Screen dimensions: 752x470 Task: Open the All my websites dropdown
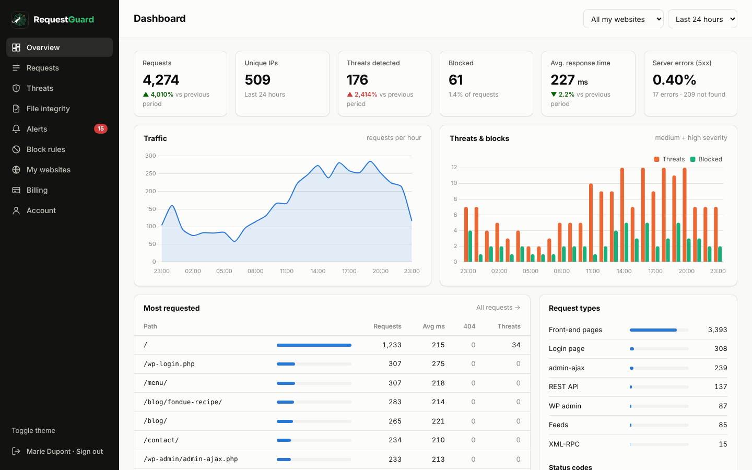tap(624, 19)
